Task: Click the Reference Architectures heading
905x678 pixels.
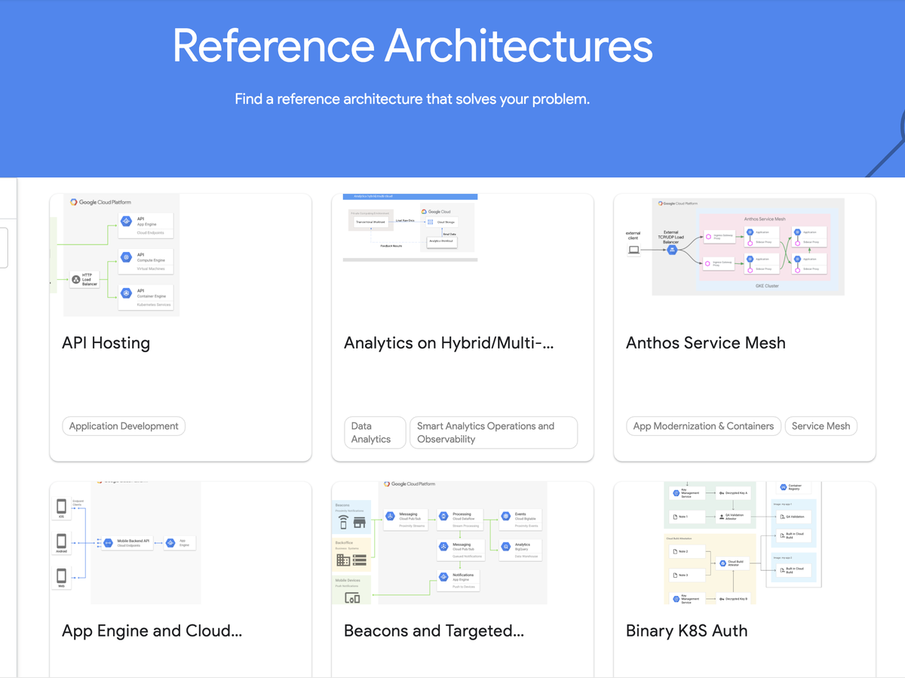Action: [413, 45]
